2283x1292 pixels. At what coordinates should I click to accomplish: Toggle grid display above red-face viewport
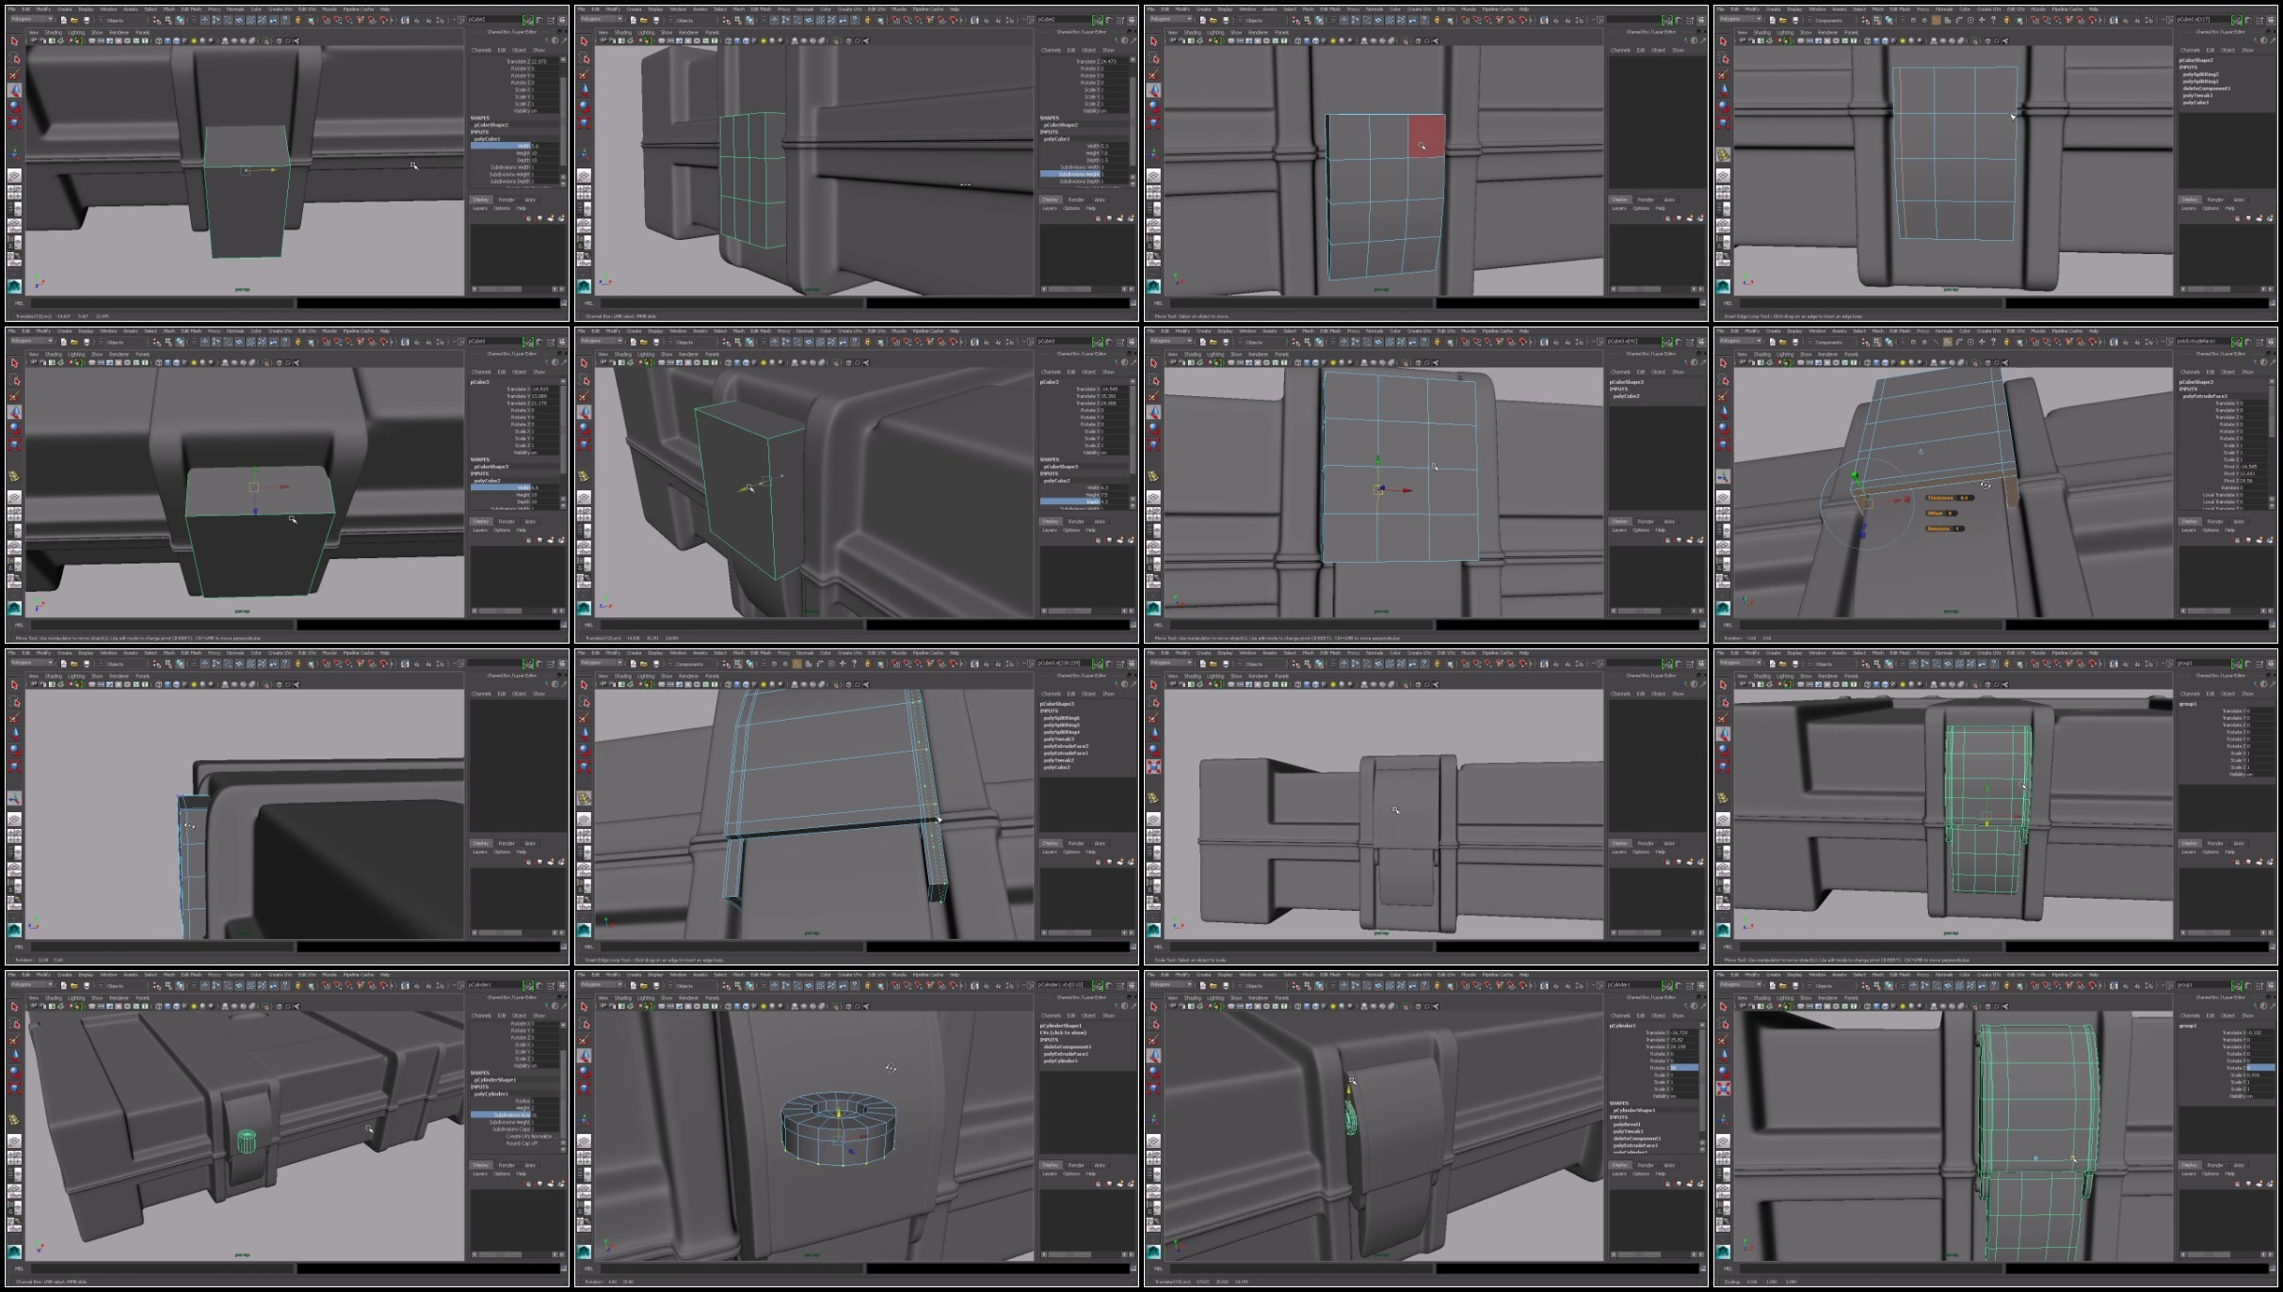1232,40
